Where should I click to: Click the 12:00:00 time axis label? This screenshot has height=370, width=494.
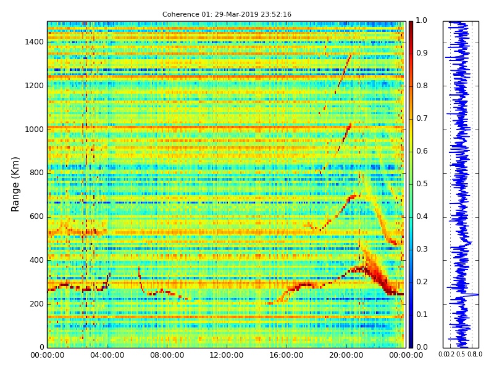227,355
